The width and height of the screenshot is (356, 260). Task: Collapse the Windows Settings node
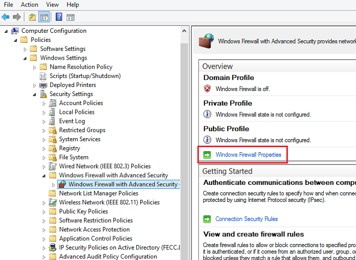[x=25, y=58]
